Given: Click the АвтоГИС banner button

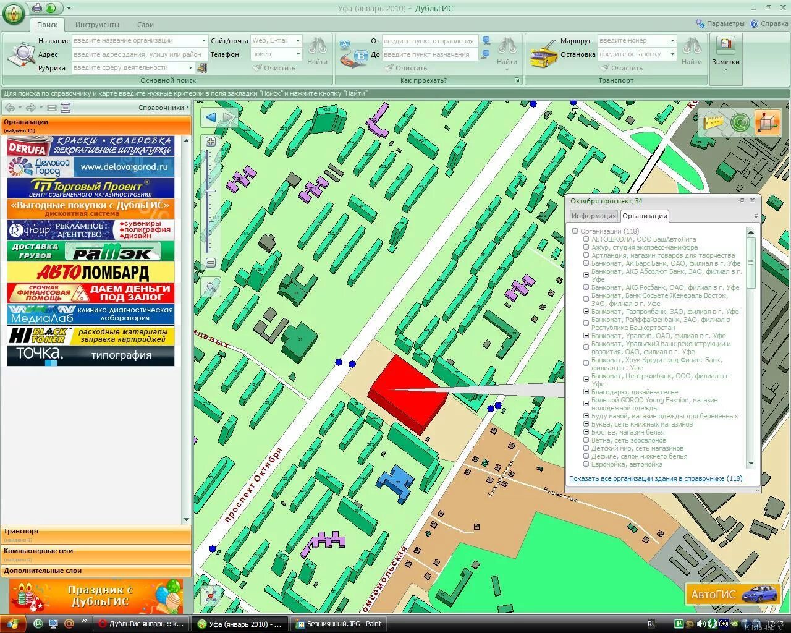Looking at the screenshot, I should [x=732, y=595].
